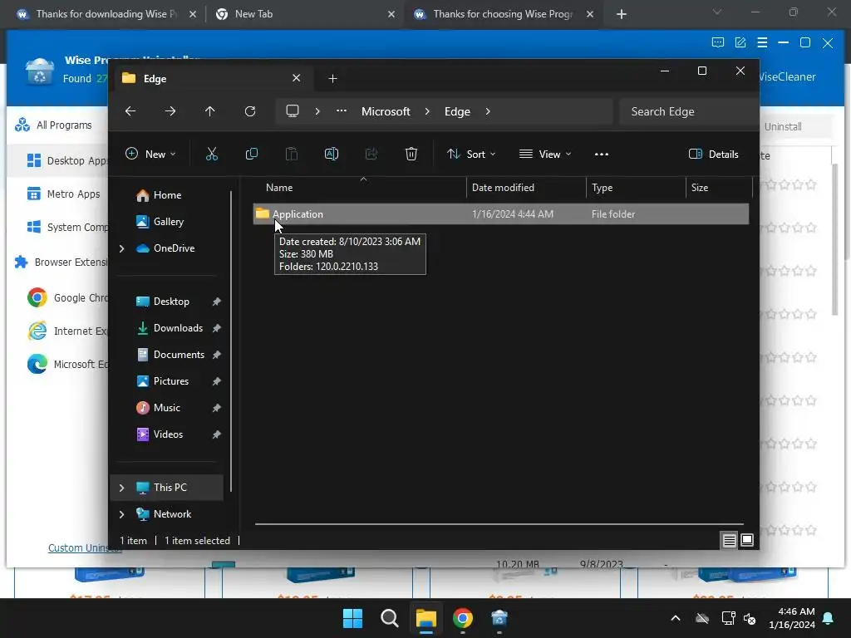Refresh the Edge folder view
The height and width of the screenshot is (638, 851).
[250, 111]
